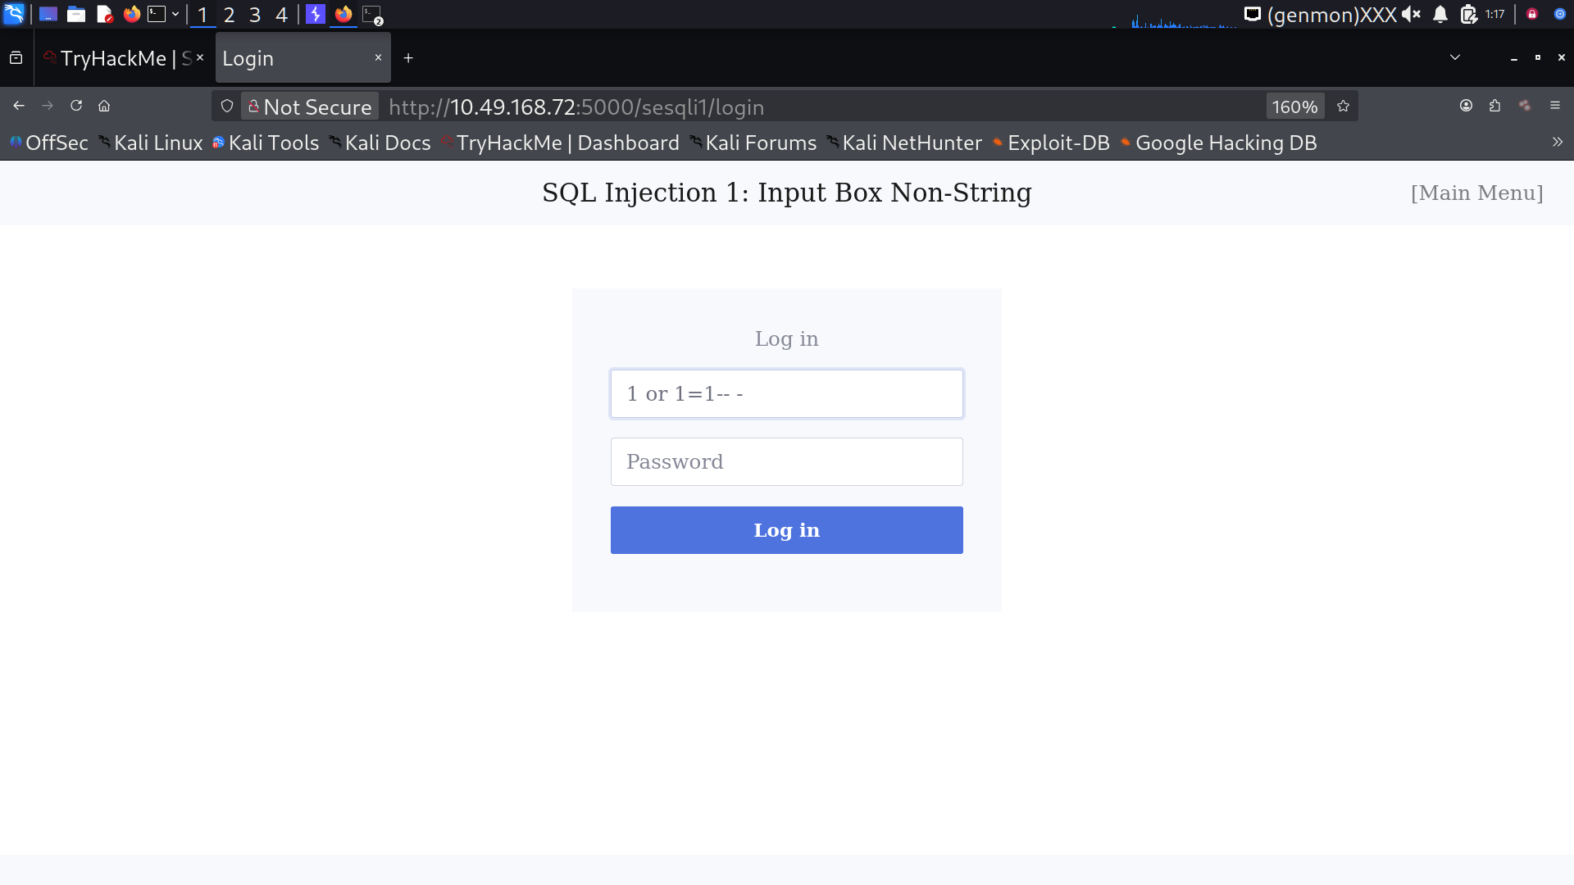Open the terminal launcher dropdown arrow
Screen dimensions: 1574x885
pos(175,15)
